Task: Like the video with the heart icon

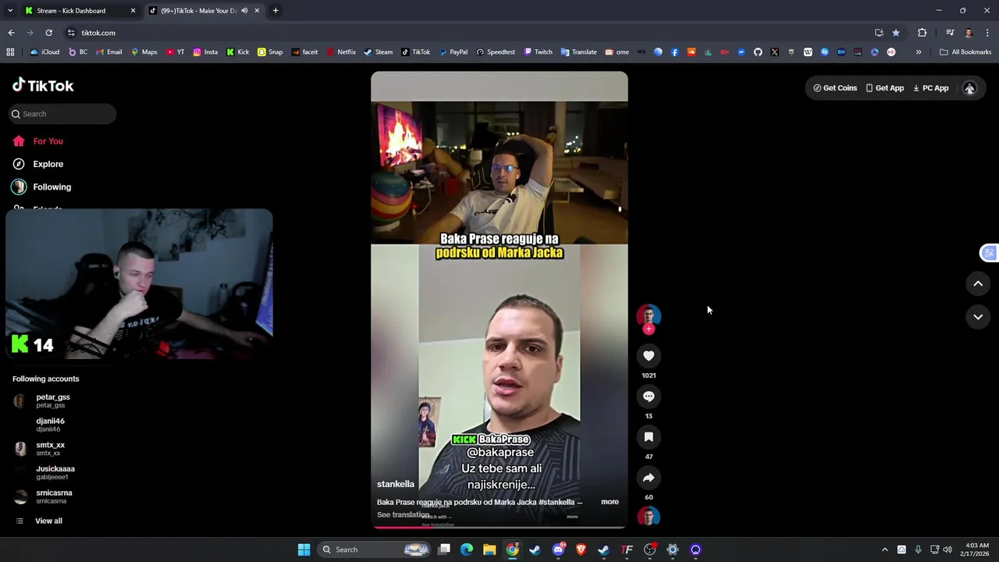Action: (649, 356)
